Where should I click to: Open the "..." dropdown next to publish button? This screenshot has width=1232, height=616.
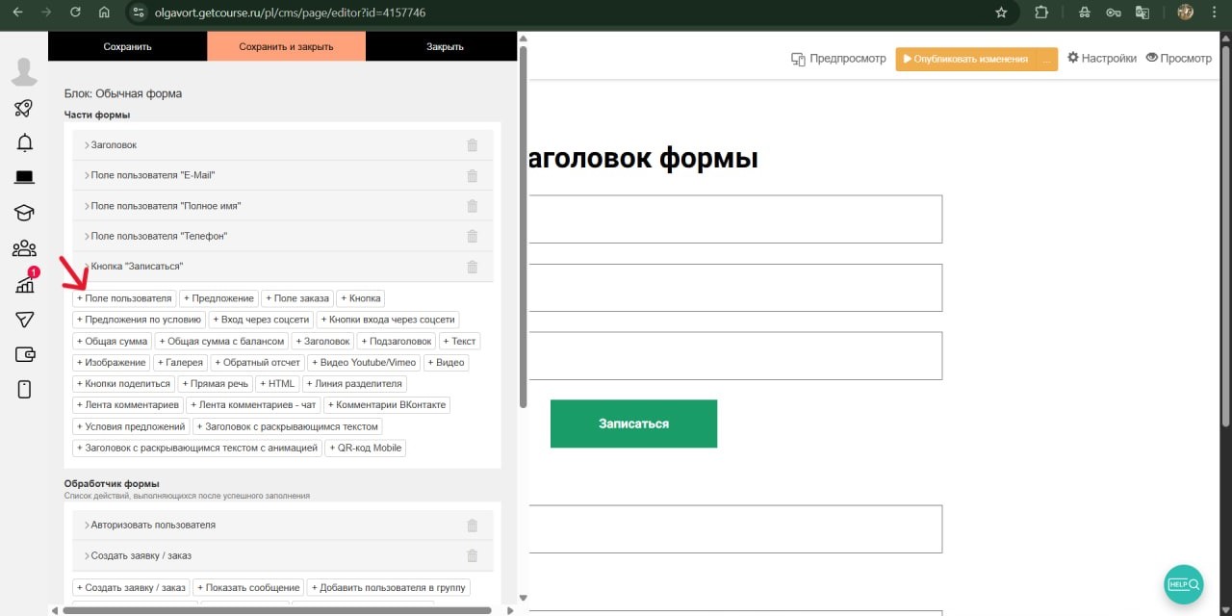click(1046, 59)
